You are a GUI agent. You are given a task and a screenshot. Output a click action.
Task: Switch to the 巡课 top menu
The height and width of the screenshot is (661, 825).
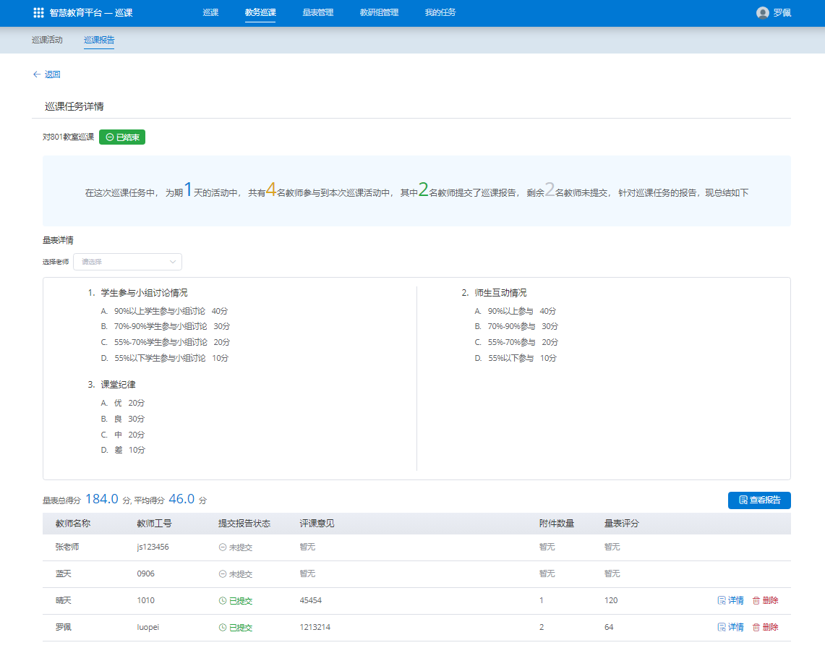click(210, 13)
